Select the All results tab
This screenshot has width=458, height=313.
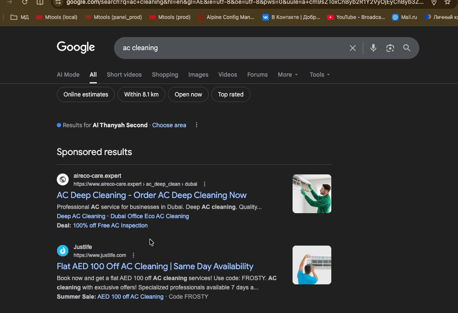point(93,75)
